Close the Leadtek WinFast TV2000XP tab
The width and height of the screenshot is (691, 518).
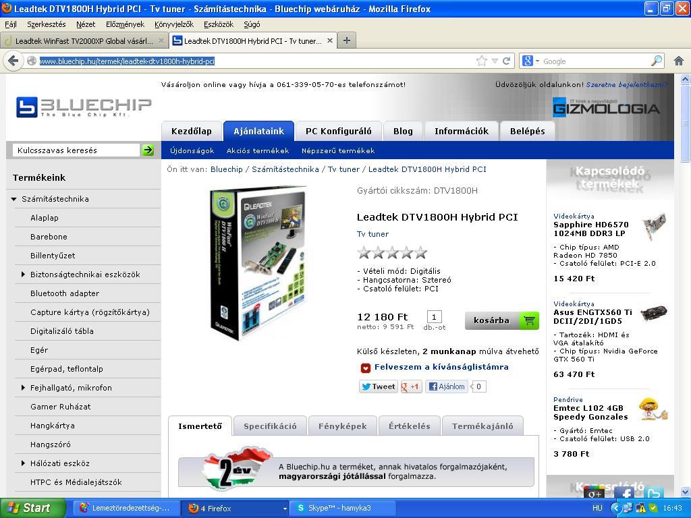point(161,40)
